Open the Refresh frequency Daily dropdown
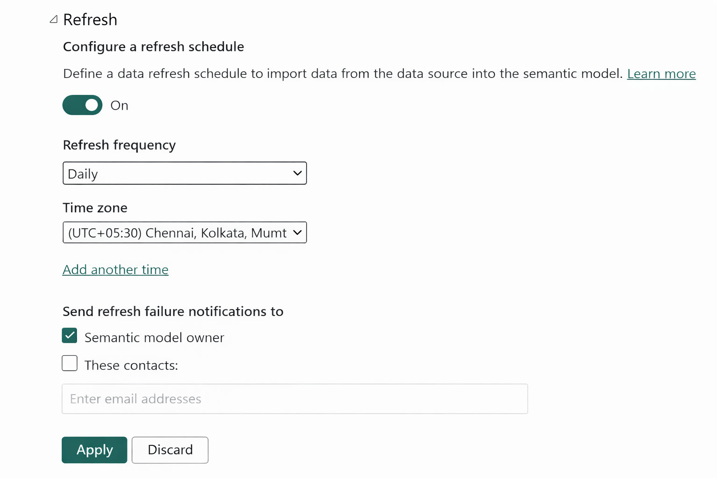This screenshot has width=717, height=478. (x=185, y=173)
